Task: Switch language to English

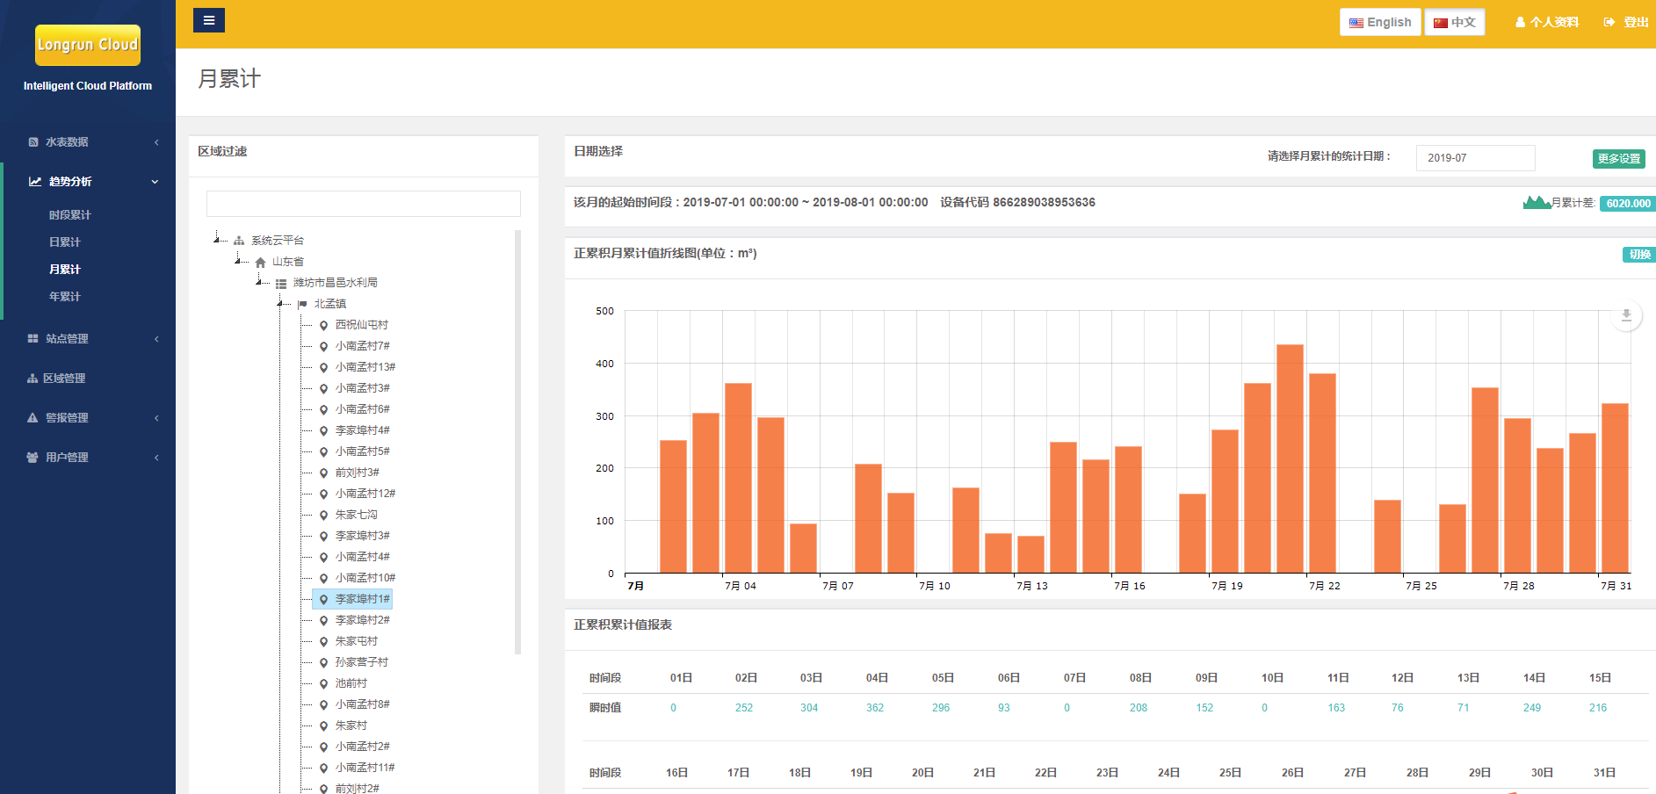Action: (x=1379, y=23)
